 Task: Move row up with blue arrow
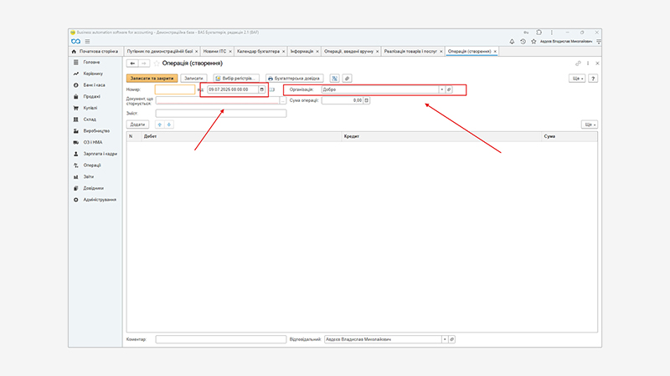[159, 124]
